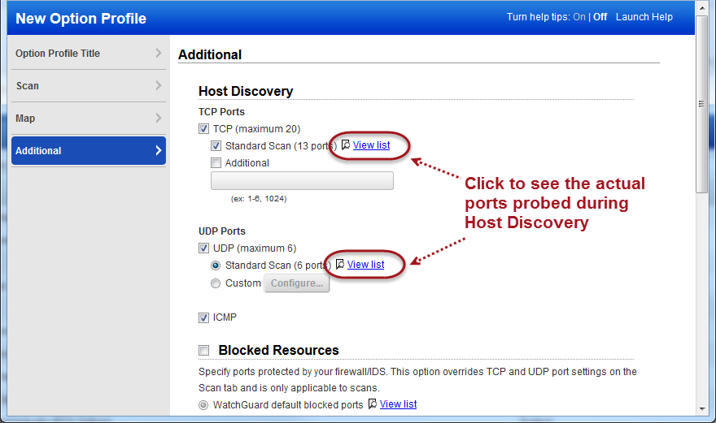Turn help tips On
This screenshot has height=423, width=716.
[578, 17]
